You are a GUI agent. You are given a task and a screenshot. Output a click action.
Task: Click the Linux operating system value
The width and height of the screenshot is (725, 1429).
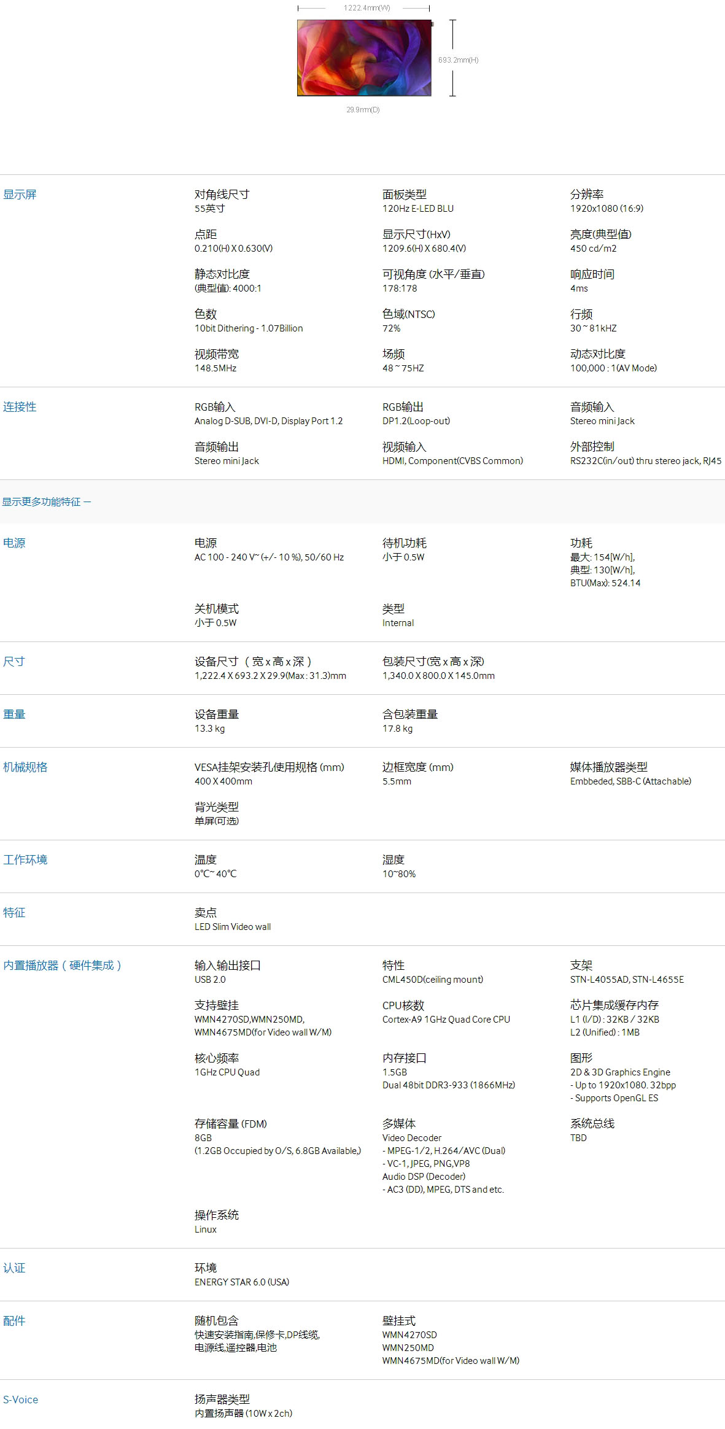click(x=206, y=1230)
